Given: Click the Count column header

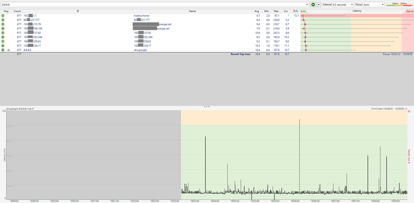Looking at the screenshot, I should coord(17,11).
